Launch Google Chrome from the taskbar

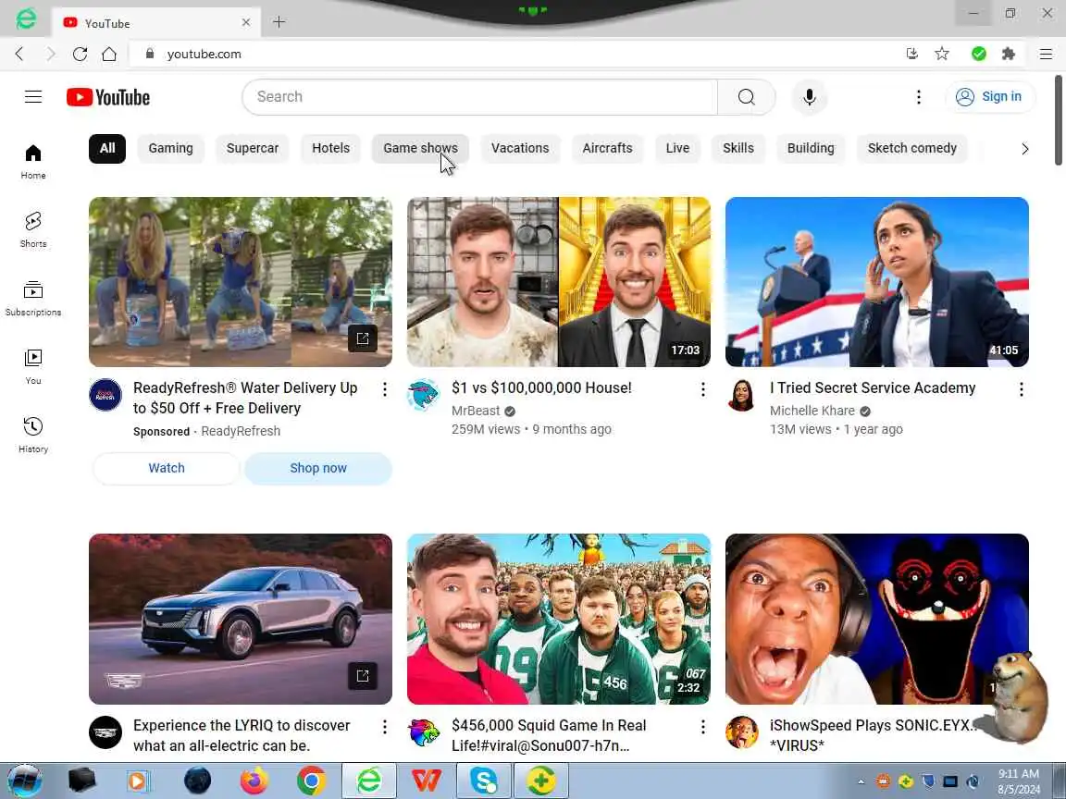(x=311, y=781)
